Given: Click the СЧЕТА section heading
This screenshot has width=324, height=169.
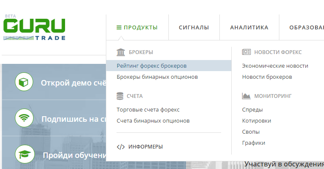Looking at the screenshot, I should (x=134, y=96).
